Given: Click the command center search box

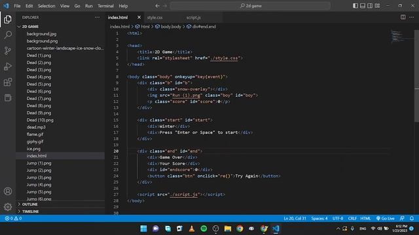Looking at the screenshot, I should point(250,6).
